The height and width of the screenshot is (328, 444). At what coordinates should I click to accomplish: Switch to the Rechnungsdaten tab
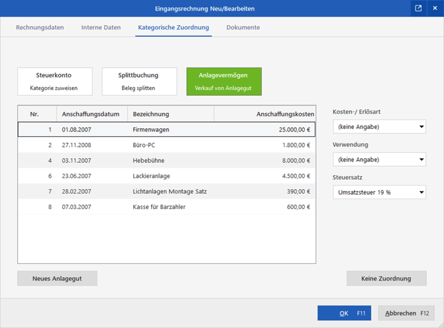coord(40,28)
